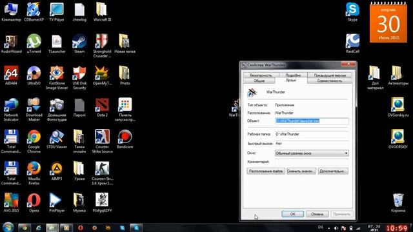The width and height of the screenshot is (413, 232).
Task: Select the Ярлык tab
Action: pyautogui.click(x=291, y=80)
